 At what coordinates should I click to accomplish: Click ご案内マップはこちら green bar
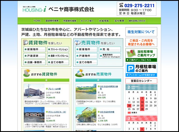click(141, 60)
